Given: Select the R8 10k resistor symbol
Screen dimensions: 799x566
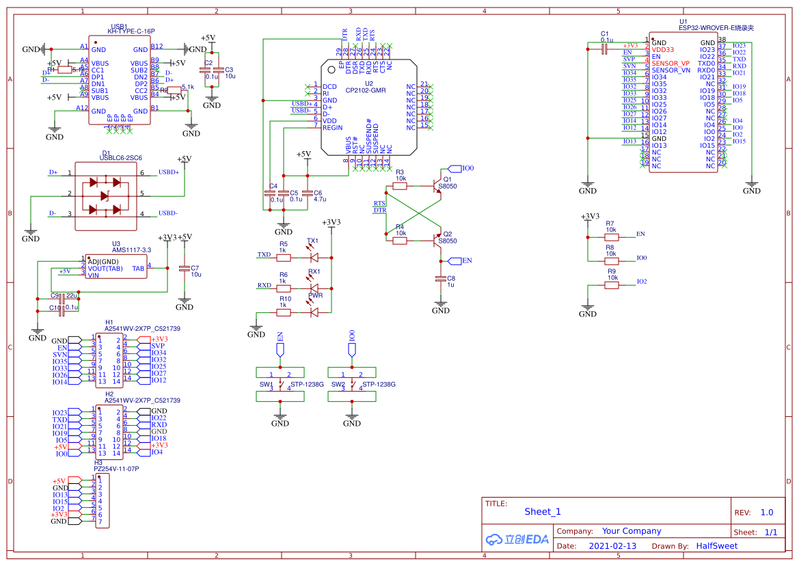Looking at the screenshot, I should (x=612, y=261).
